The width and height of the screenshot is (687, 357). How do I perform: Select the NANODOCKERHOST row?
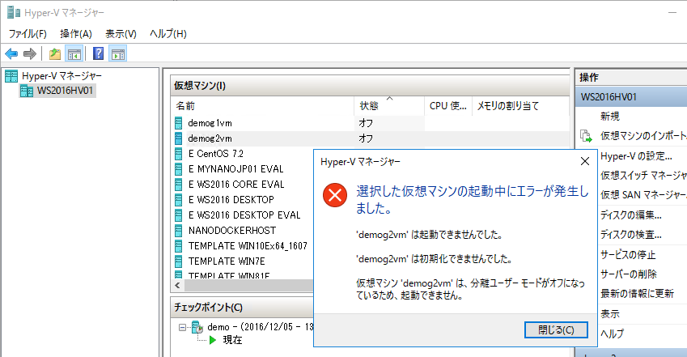tap(244, 231)
